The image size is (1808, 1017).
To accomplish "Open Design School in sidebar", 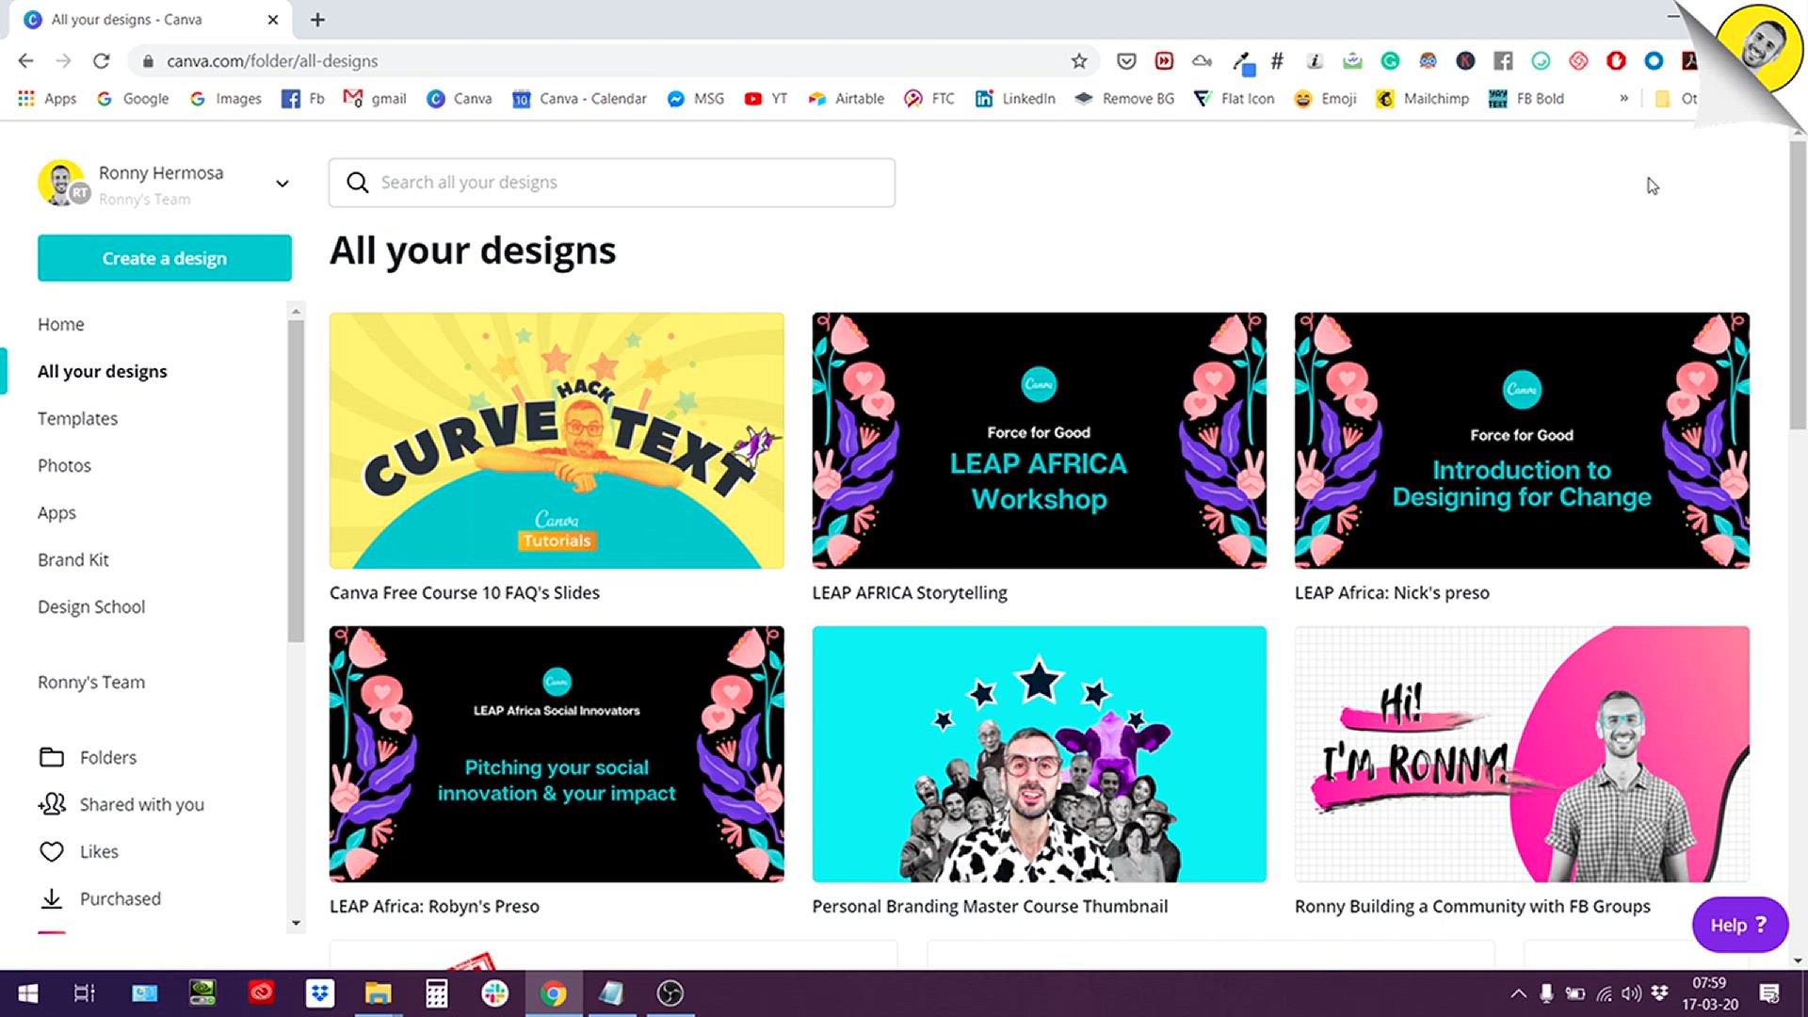I will [91, 607].
